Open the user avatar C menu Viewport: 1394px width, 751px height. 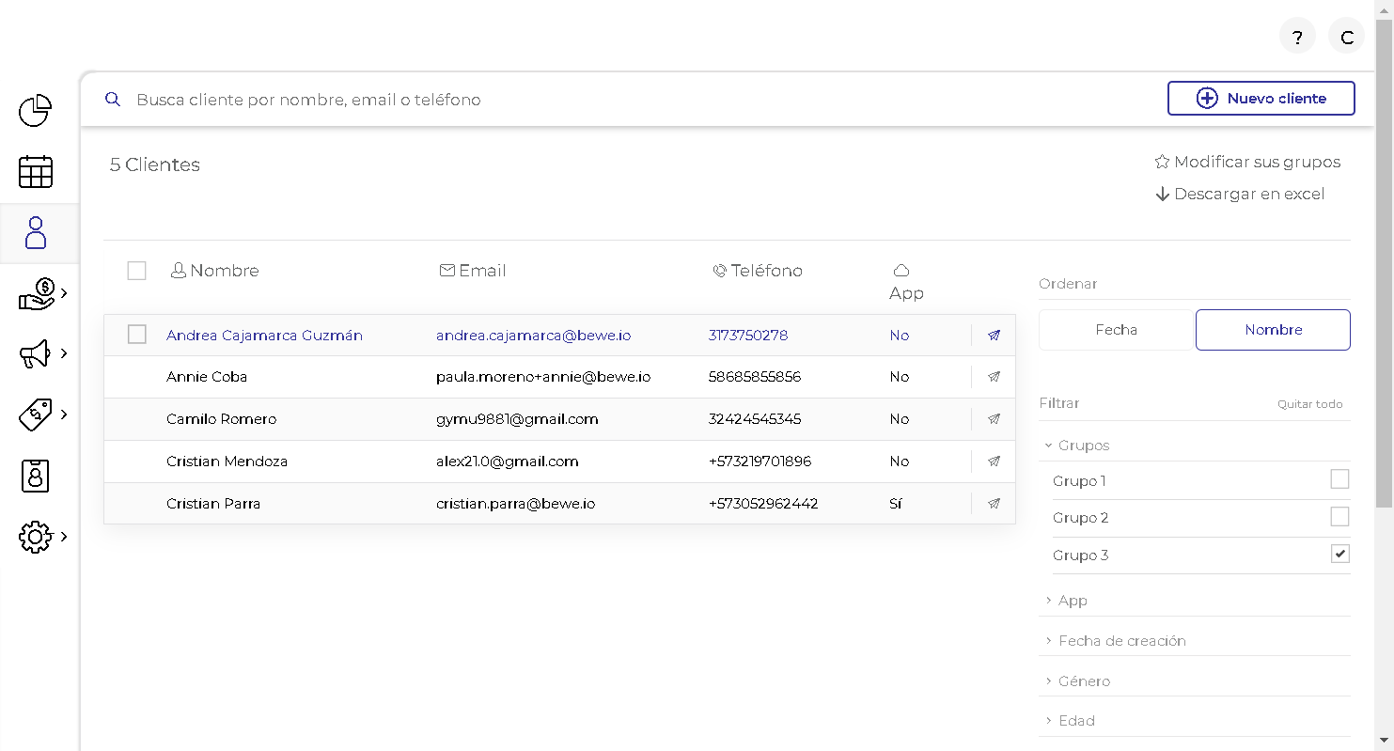[1346, 38]
